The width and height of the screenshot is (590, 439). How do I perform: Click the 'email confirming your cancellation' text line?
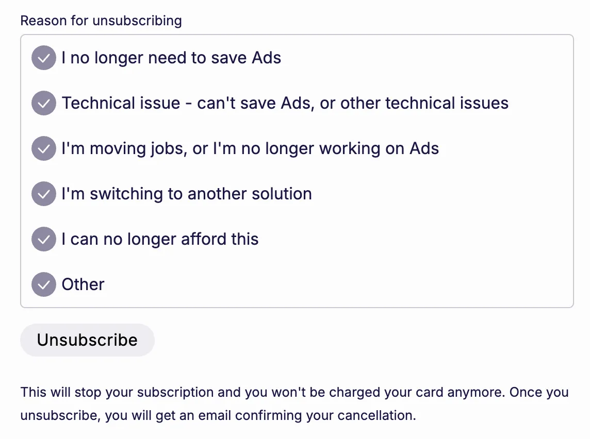289,415
